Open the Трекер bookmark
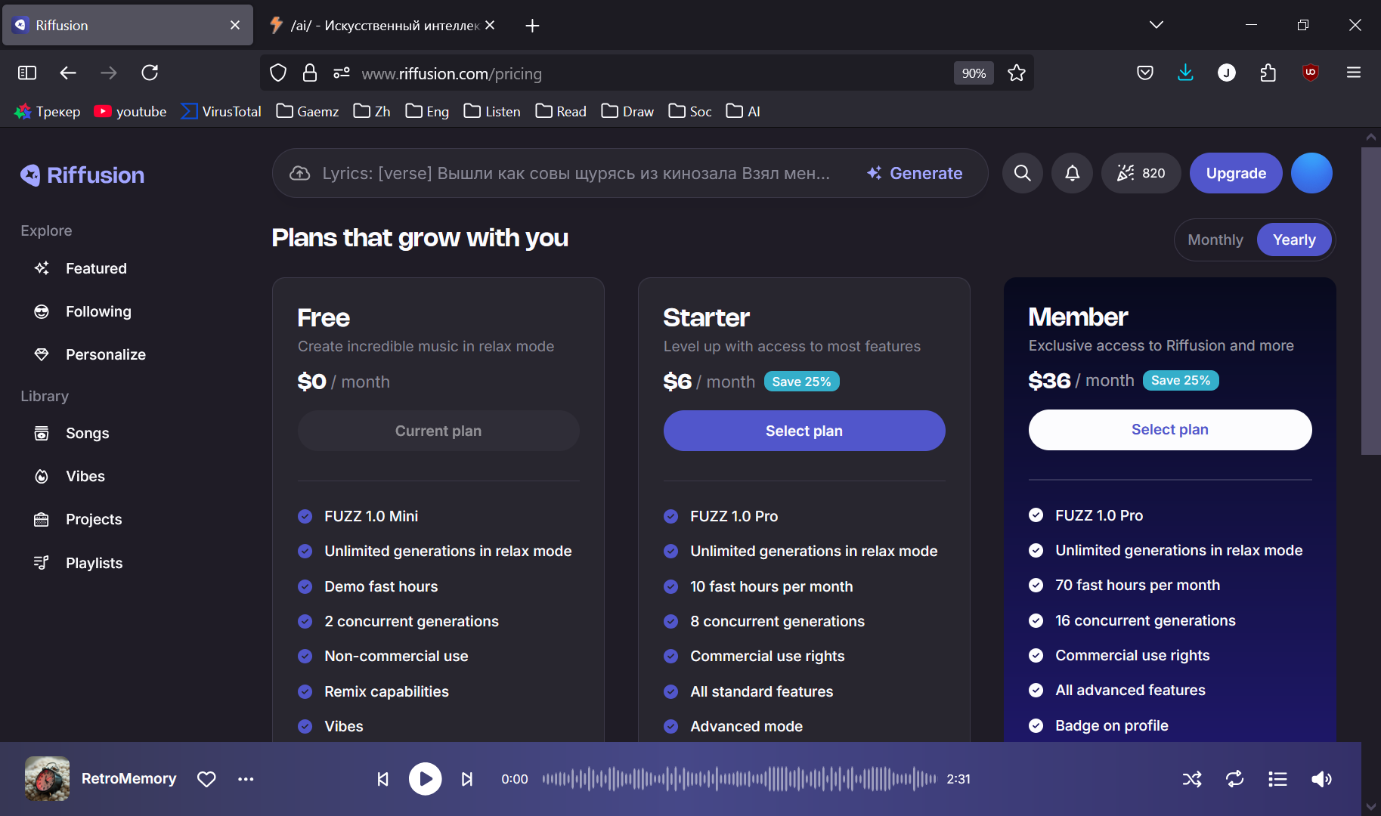The width and height of the screenshot is (1381, 816). pos(48,111)
